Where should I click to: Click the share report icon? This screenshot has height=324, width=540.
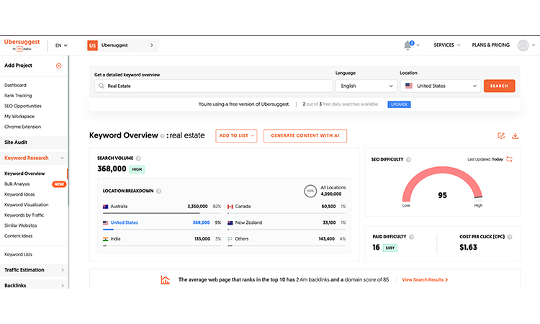[501, 135]
